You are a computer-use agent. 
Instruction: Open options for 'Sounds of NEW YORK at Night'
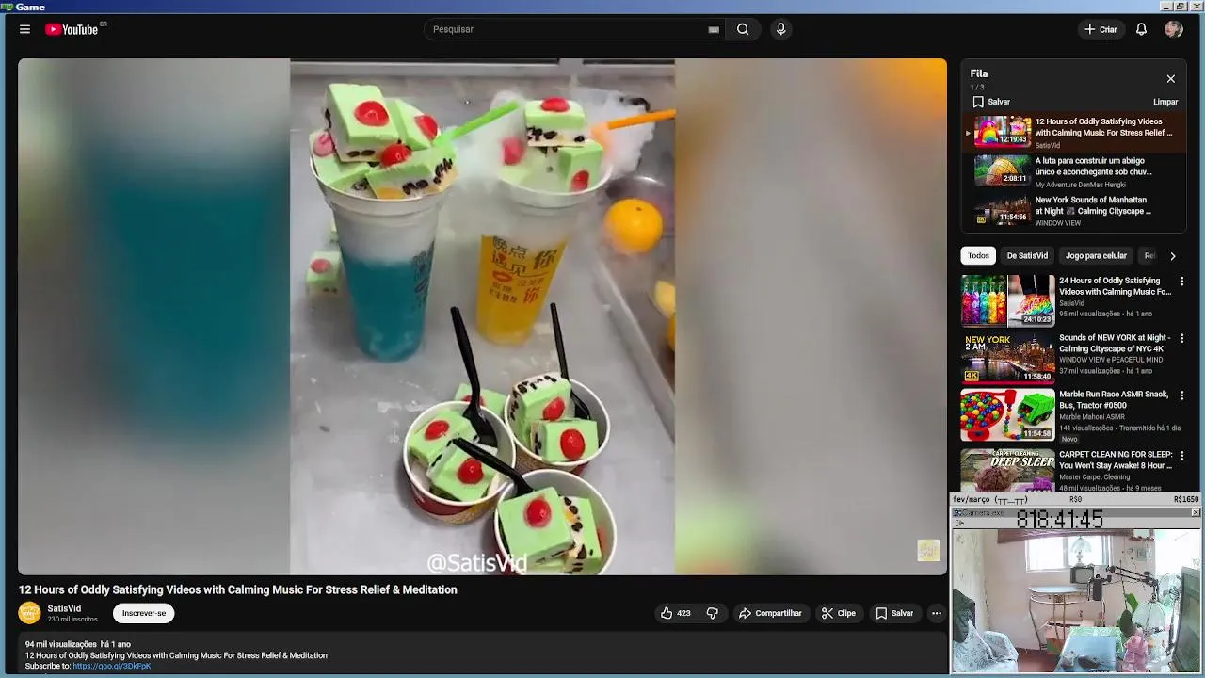pos(1182,338)
